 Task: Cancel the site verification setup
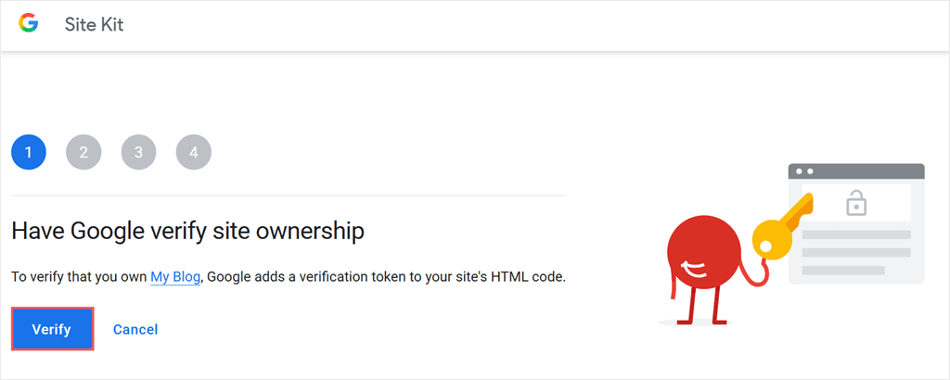(x=135, y=329)
